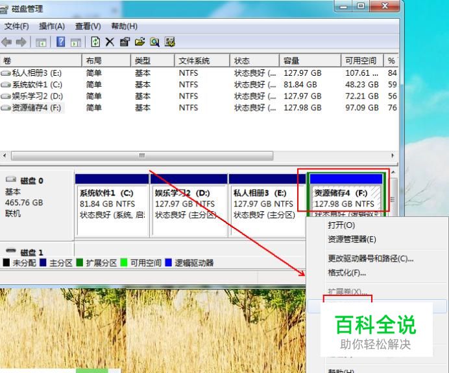Click the 72.21 GB free space cell
This screenshot has height=373, width=449.
tap(362, 96)
